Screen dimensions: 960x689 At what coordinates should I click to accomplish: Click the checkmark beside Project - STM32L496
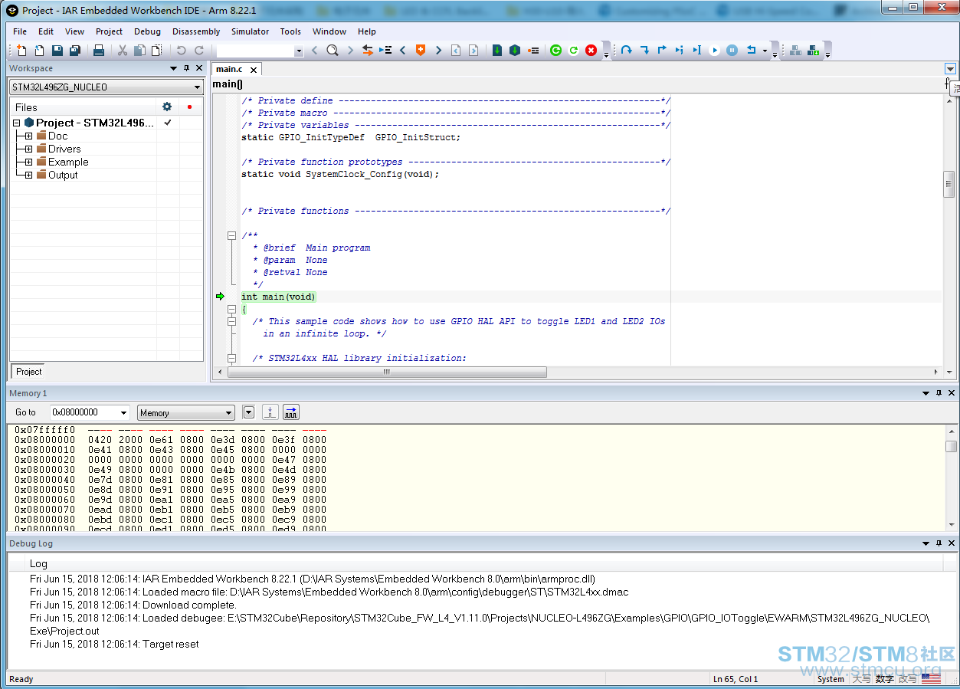[168, 123]
